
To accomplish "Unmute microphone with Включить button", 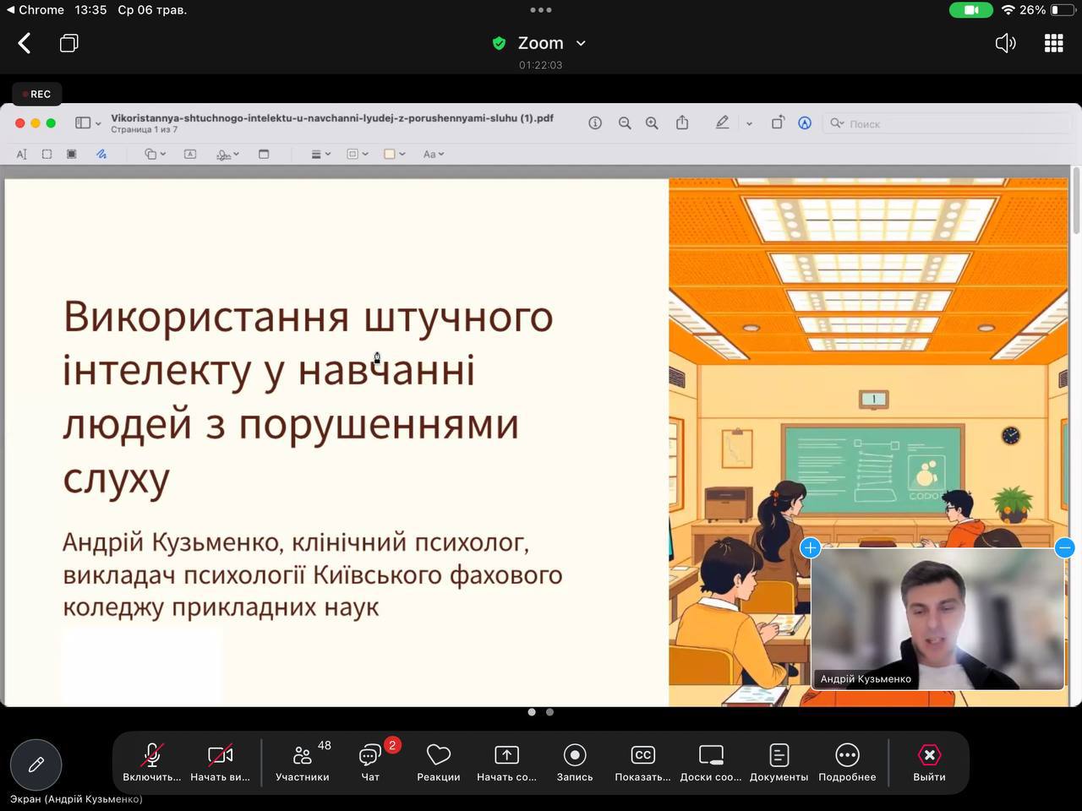I will coord(152,762).
